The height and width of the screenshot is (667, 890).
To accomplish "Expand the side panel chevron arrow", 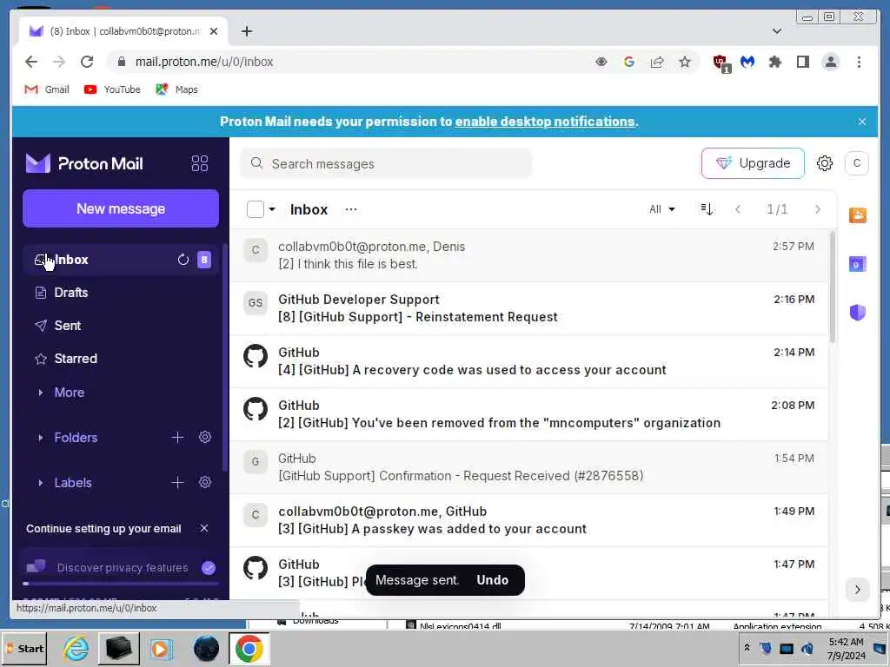I will [857, 590].
